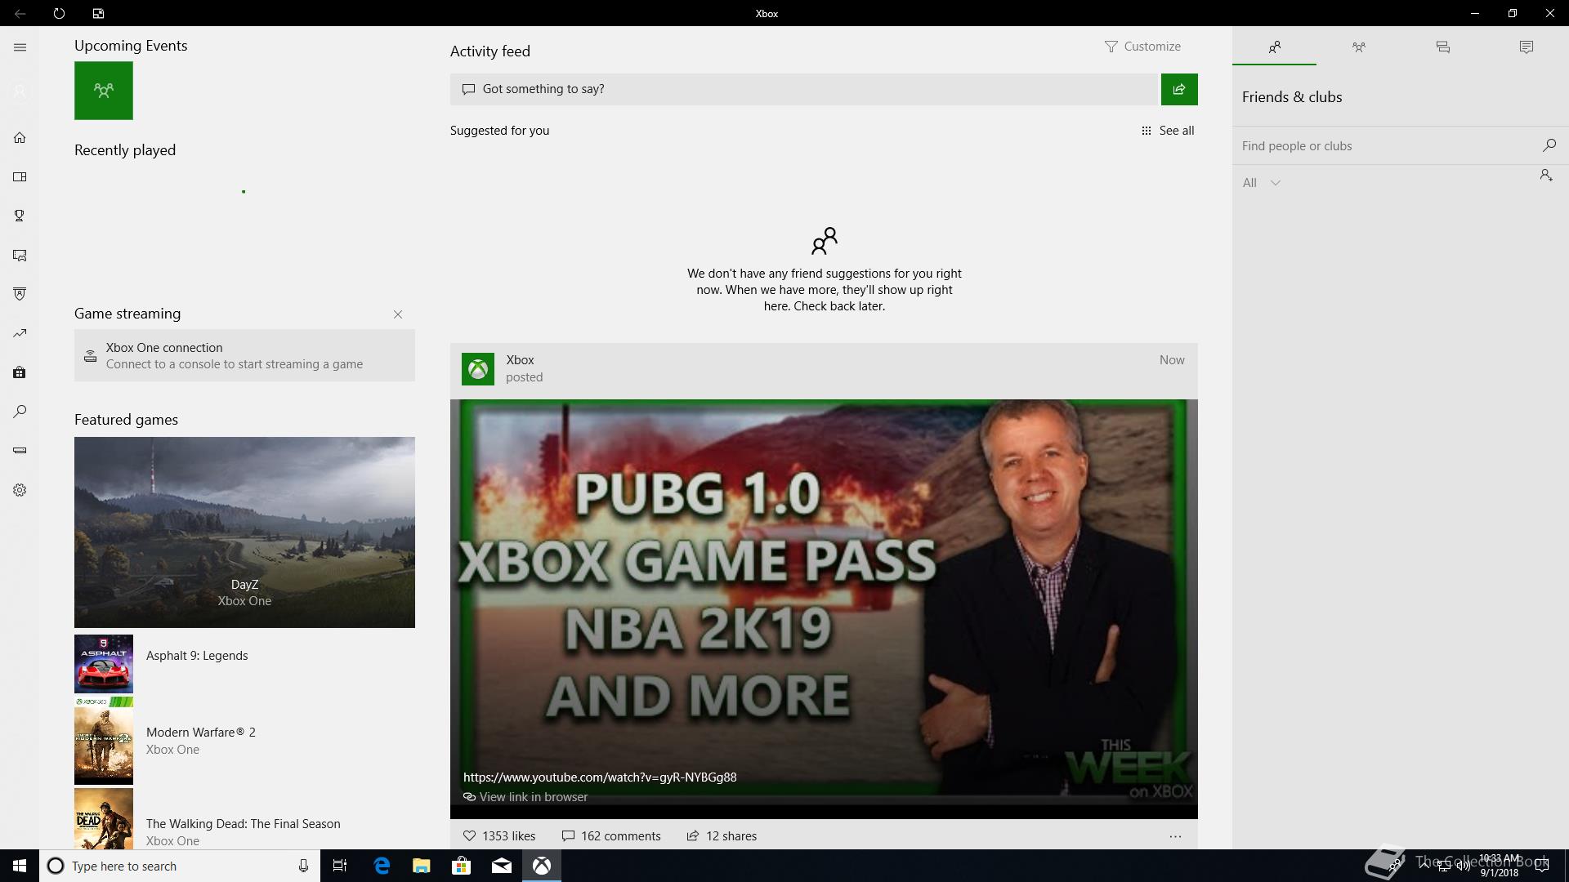Go to Home in the sidebar
The image size is (1569, 882).
pyautogui.click(x=20, y=137)
